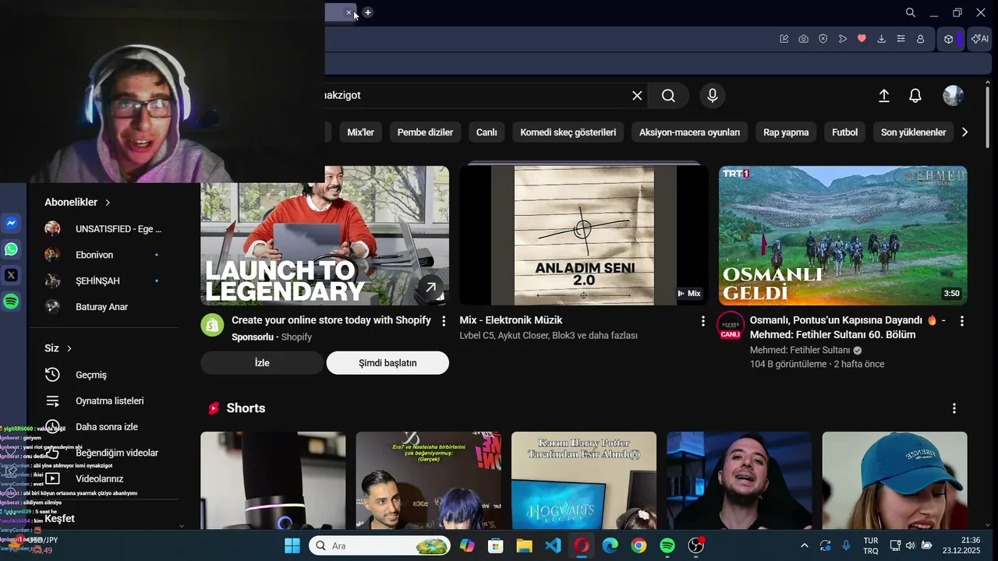This screenshot has width=998, height=561.
Task: Open the Windows Start menu
Action: point(292,545)
